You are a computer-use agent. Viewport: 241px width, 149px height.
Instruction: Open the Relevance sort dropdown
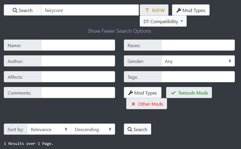pos(49,129)
